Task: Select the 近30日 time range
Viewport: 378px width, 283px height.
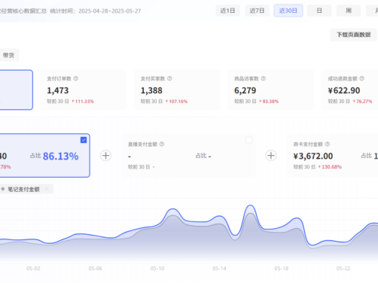Action: click(288, 11)
